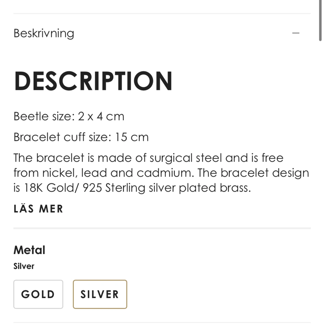The image size is (324, 324).
Task: Click the '2 x 4 cm' measurement text
Action: click(101, 116)
